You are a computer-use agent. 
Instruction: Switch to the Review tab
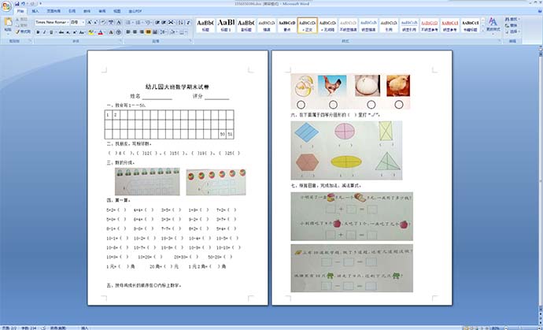[102, 12]
